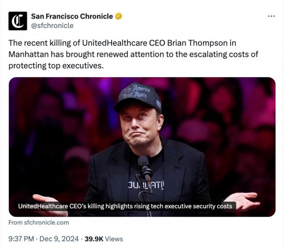Select the @sfchronicle handle
Image resolution: width=284 pixels, height=248 pixels.
coord(52,26)
